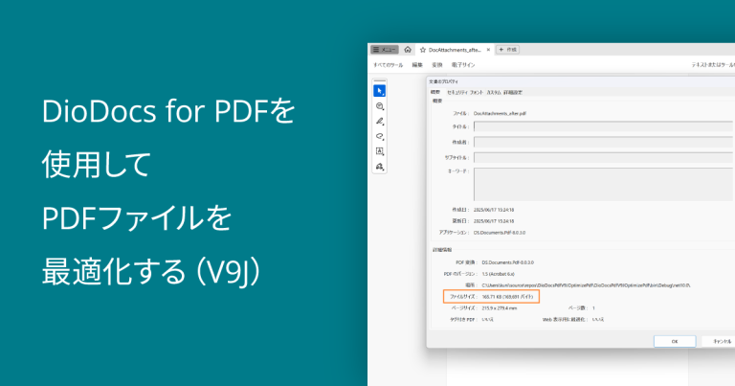
Task: Click the 作成日 date value
Action: [x=494, y=210]
